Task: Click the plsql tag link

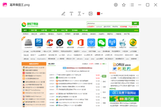Action: 93,59
